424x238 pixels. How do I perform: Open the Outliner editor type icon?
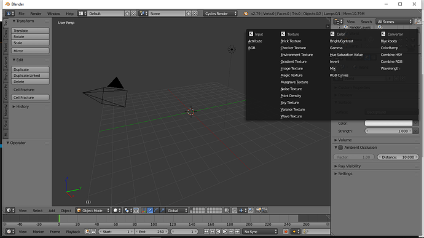click(338, 22)
